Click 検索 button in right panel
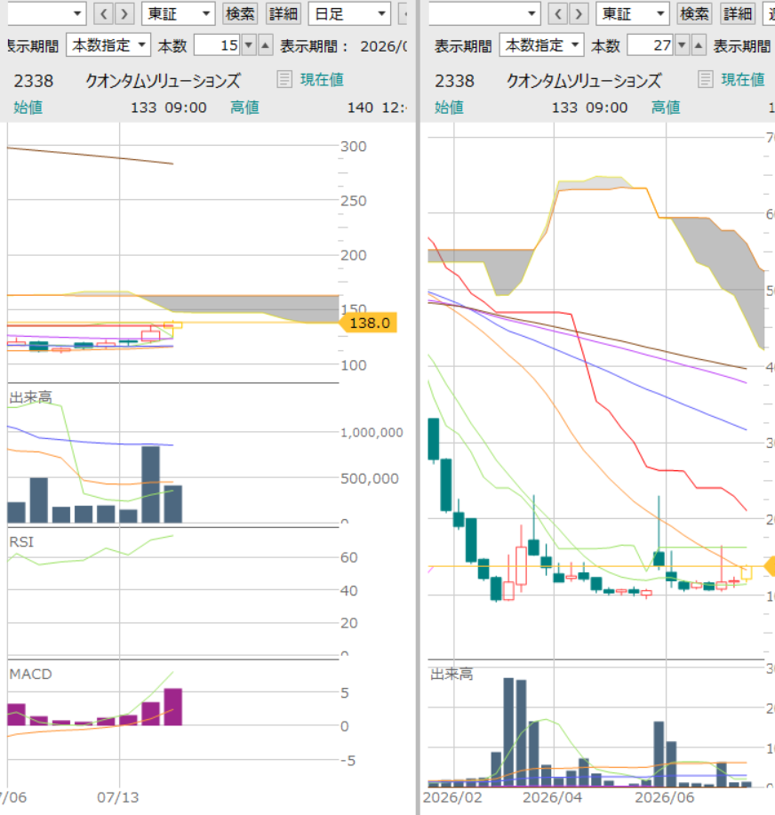 click(x=694, y=14)
